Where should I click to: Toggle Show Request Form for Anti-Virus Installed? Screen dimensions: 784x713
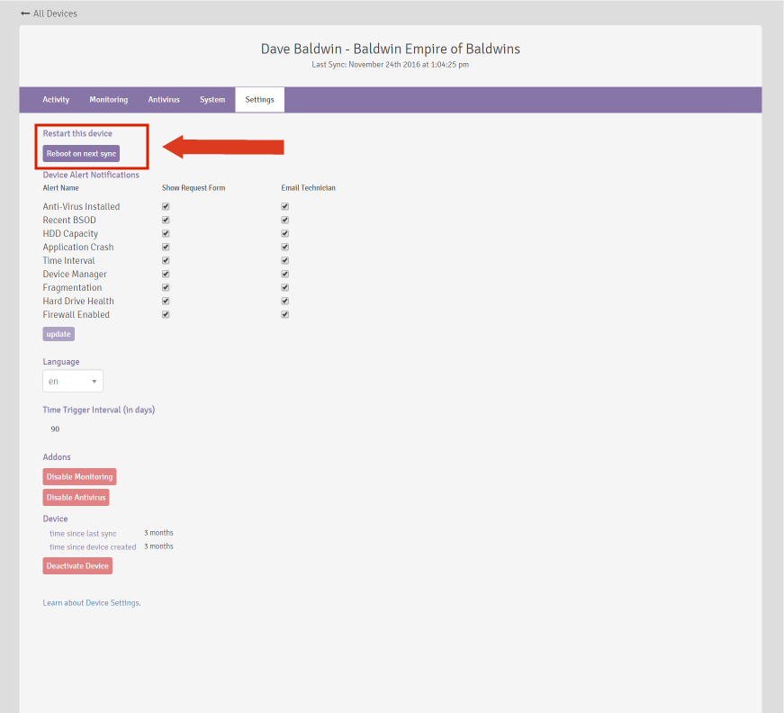(166, 206)
